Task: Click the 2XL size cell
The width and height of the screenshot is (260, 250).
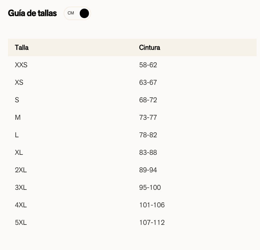Action: click(21, 170)
